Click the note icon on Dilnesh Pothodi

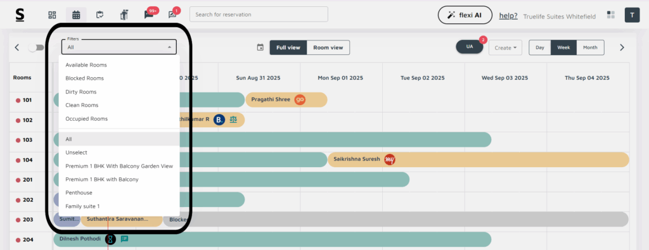coord(124,239)
